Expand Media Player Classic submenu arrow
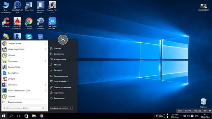The height and width of the screenshot is (119, 212). (46, 49)
